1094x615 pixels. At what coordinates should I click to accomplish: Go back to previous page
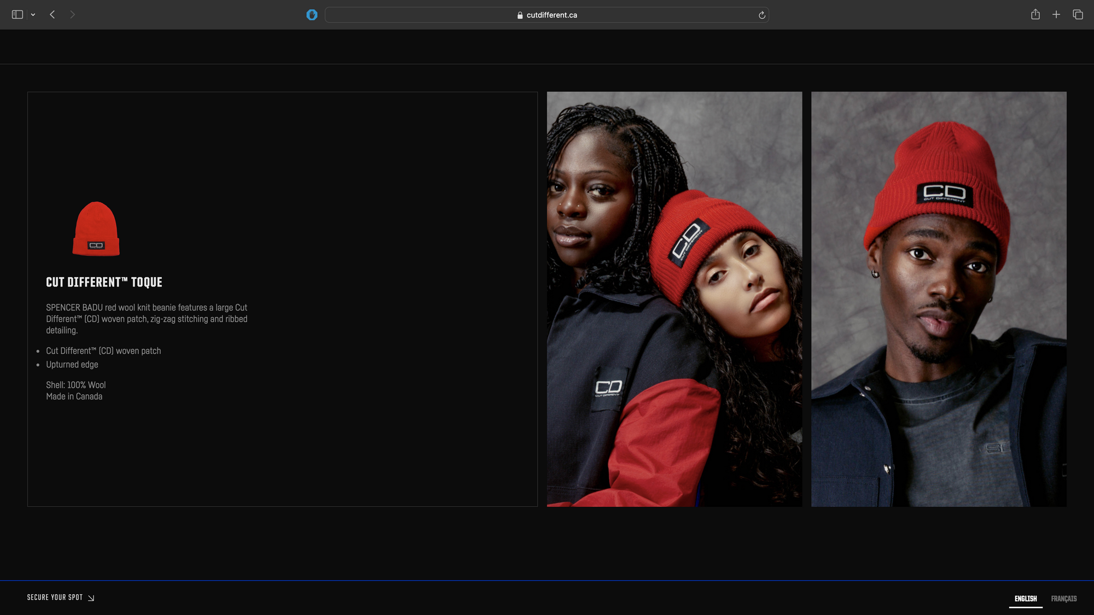click(x=53, y=15)
